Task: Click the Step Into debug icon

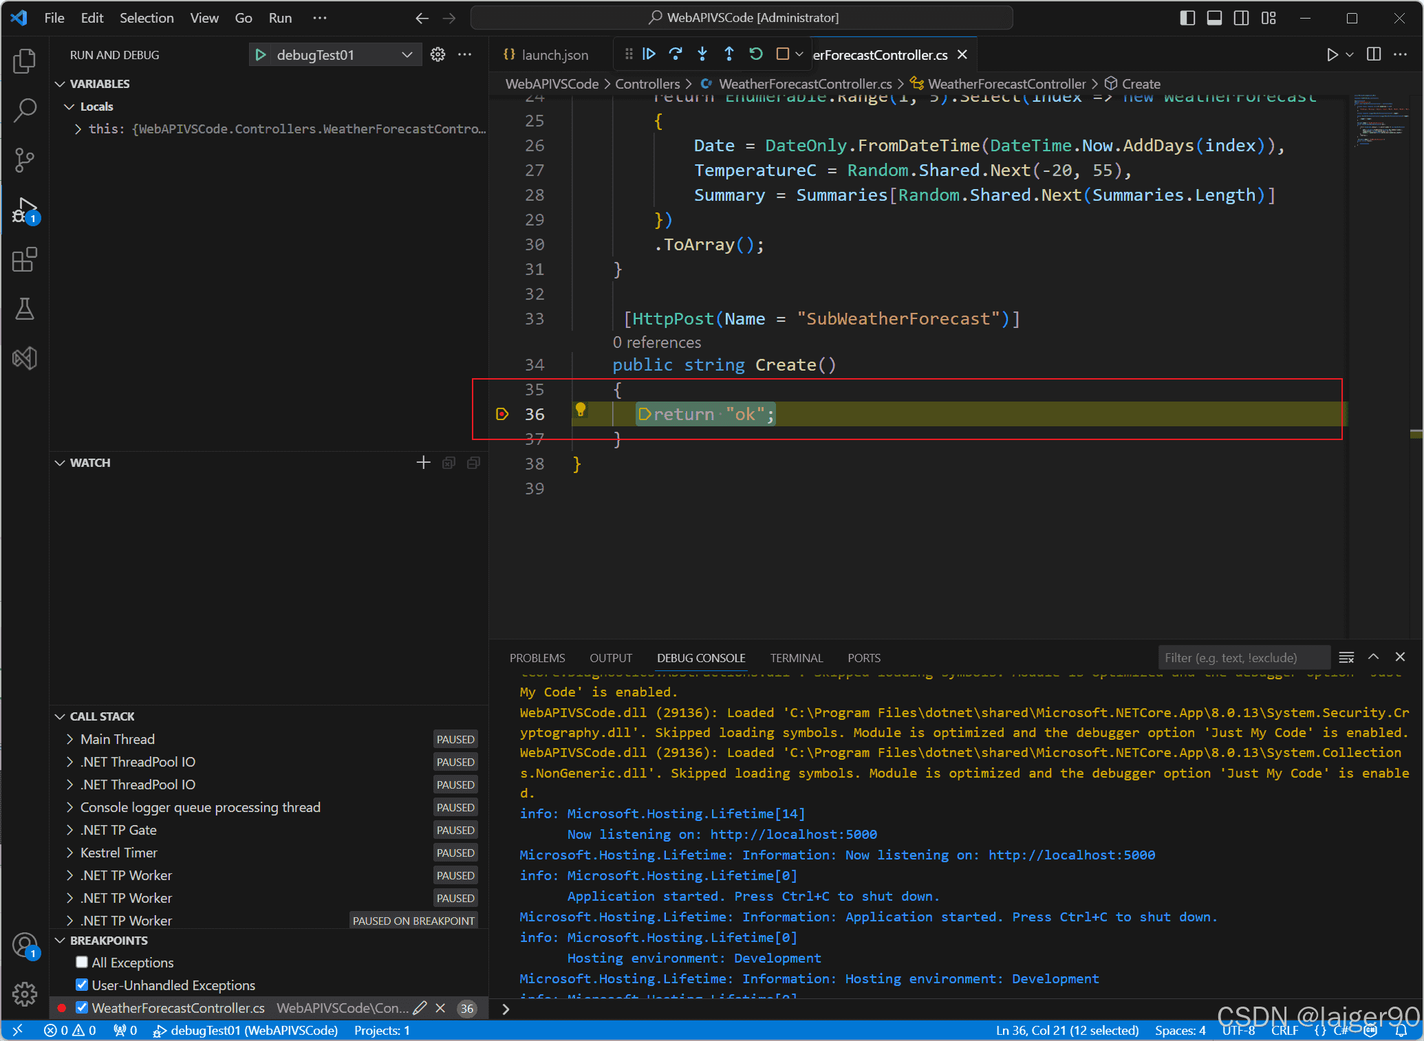Action: (x=702, y=54)
